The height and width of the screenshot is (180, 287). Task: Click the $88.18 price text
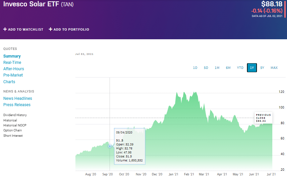coord(272,4)
